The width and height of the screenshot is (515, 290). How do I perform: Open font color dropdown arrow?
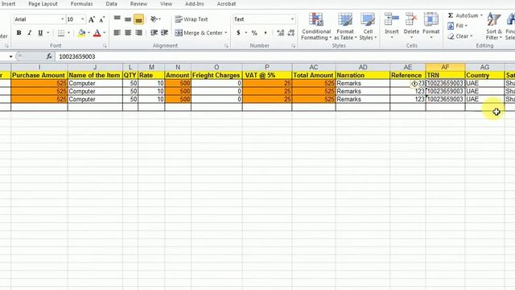coord(105,33)
